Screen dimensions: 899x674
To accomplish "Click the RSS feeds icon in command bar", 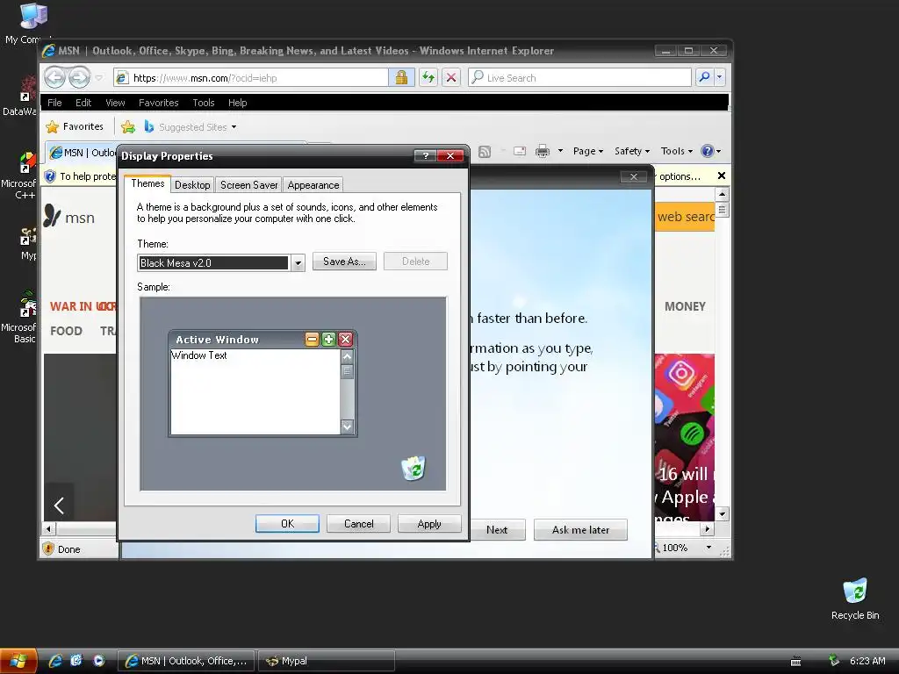I will coord(485,151).
